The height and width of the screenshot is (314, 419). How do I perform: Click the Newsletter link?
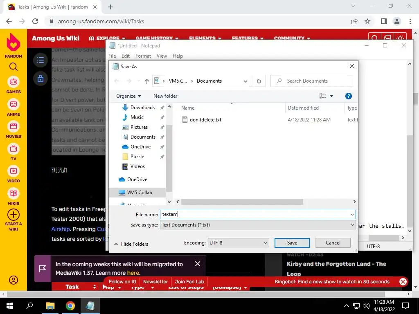click(155, 282)
